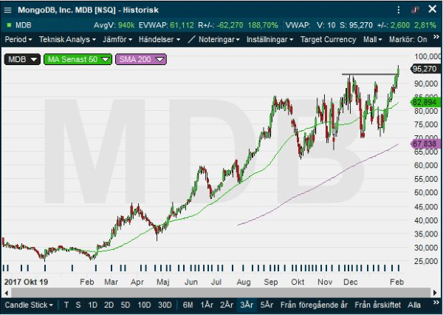Click the EVWAP: 61,112 value

166,25
